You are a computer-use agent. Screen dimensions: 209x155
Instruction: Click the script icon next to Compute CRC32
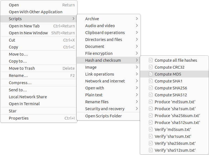coord(151,67)
